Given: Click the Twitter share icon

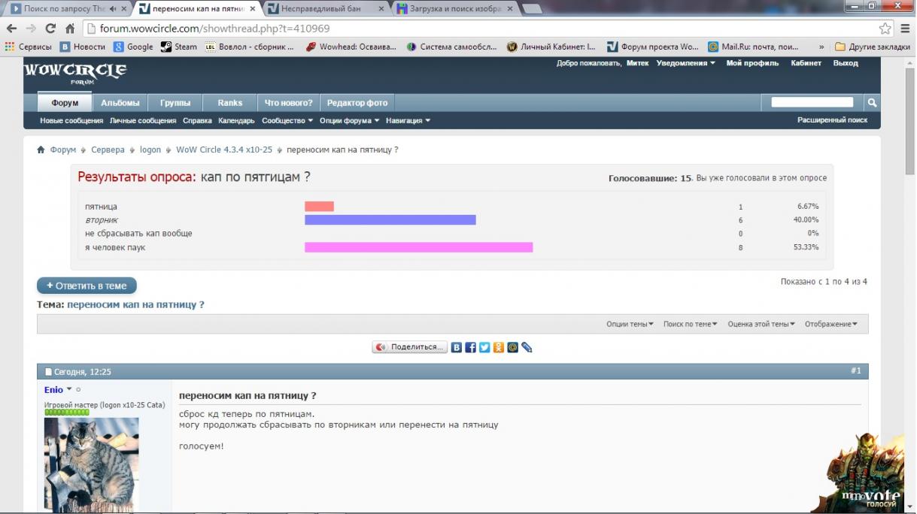Looking at the screenshot, I should (484, 347).
